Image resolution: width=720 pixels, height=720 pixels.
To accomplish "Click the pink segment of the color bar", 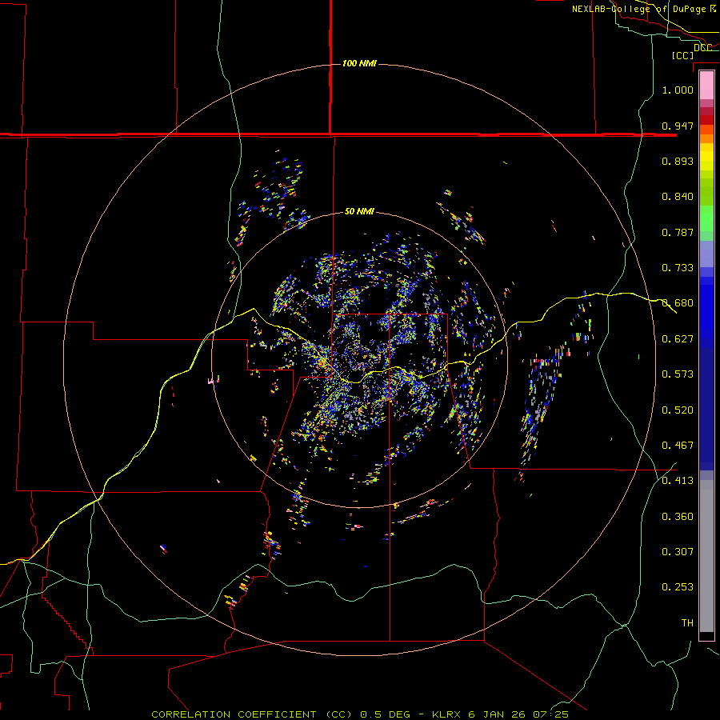I will pyautogui.click(x=706, y=86).
